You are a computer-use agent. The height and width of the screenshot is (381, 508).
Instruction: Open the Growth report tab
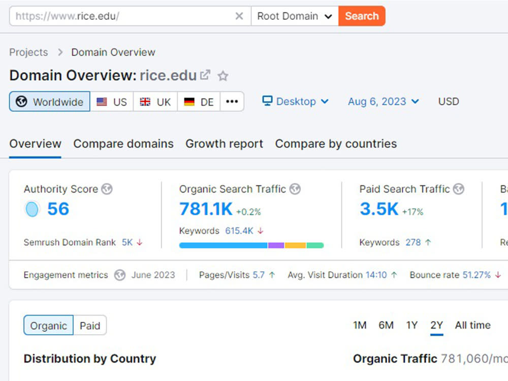(224, 144)
